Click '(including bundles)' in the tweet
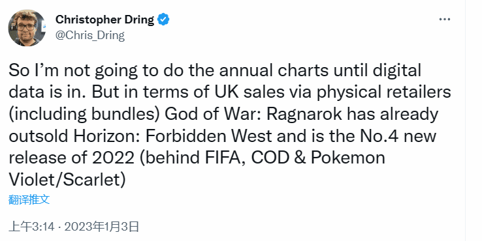 pos(84,114)
